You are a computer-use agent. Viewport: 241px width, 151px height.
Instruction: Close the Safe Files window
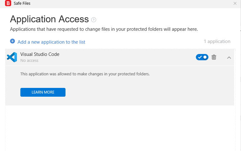click(235, 3)
